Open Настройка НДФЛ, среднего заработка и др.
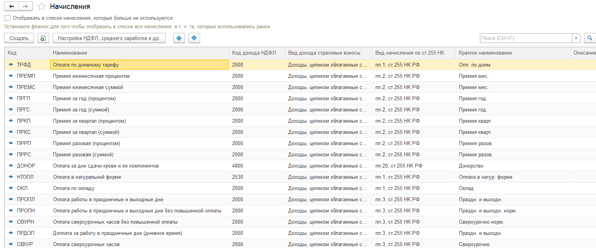The height and width of the screenshot is (248, 596). pos(109,38)
